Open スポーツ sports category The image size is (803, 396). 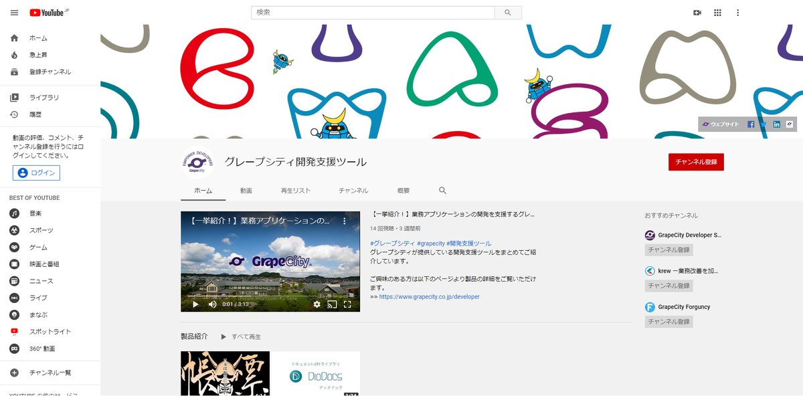(50, 230)
